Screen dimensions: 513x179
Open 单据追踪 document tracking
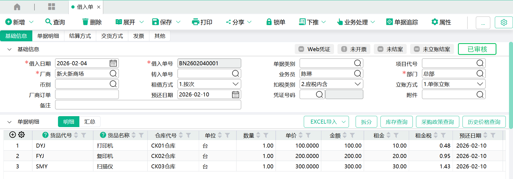pos(402,22)
